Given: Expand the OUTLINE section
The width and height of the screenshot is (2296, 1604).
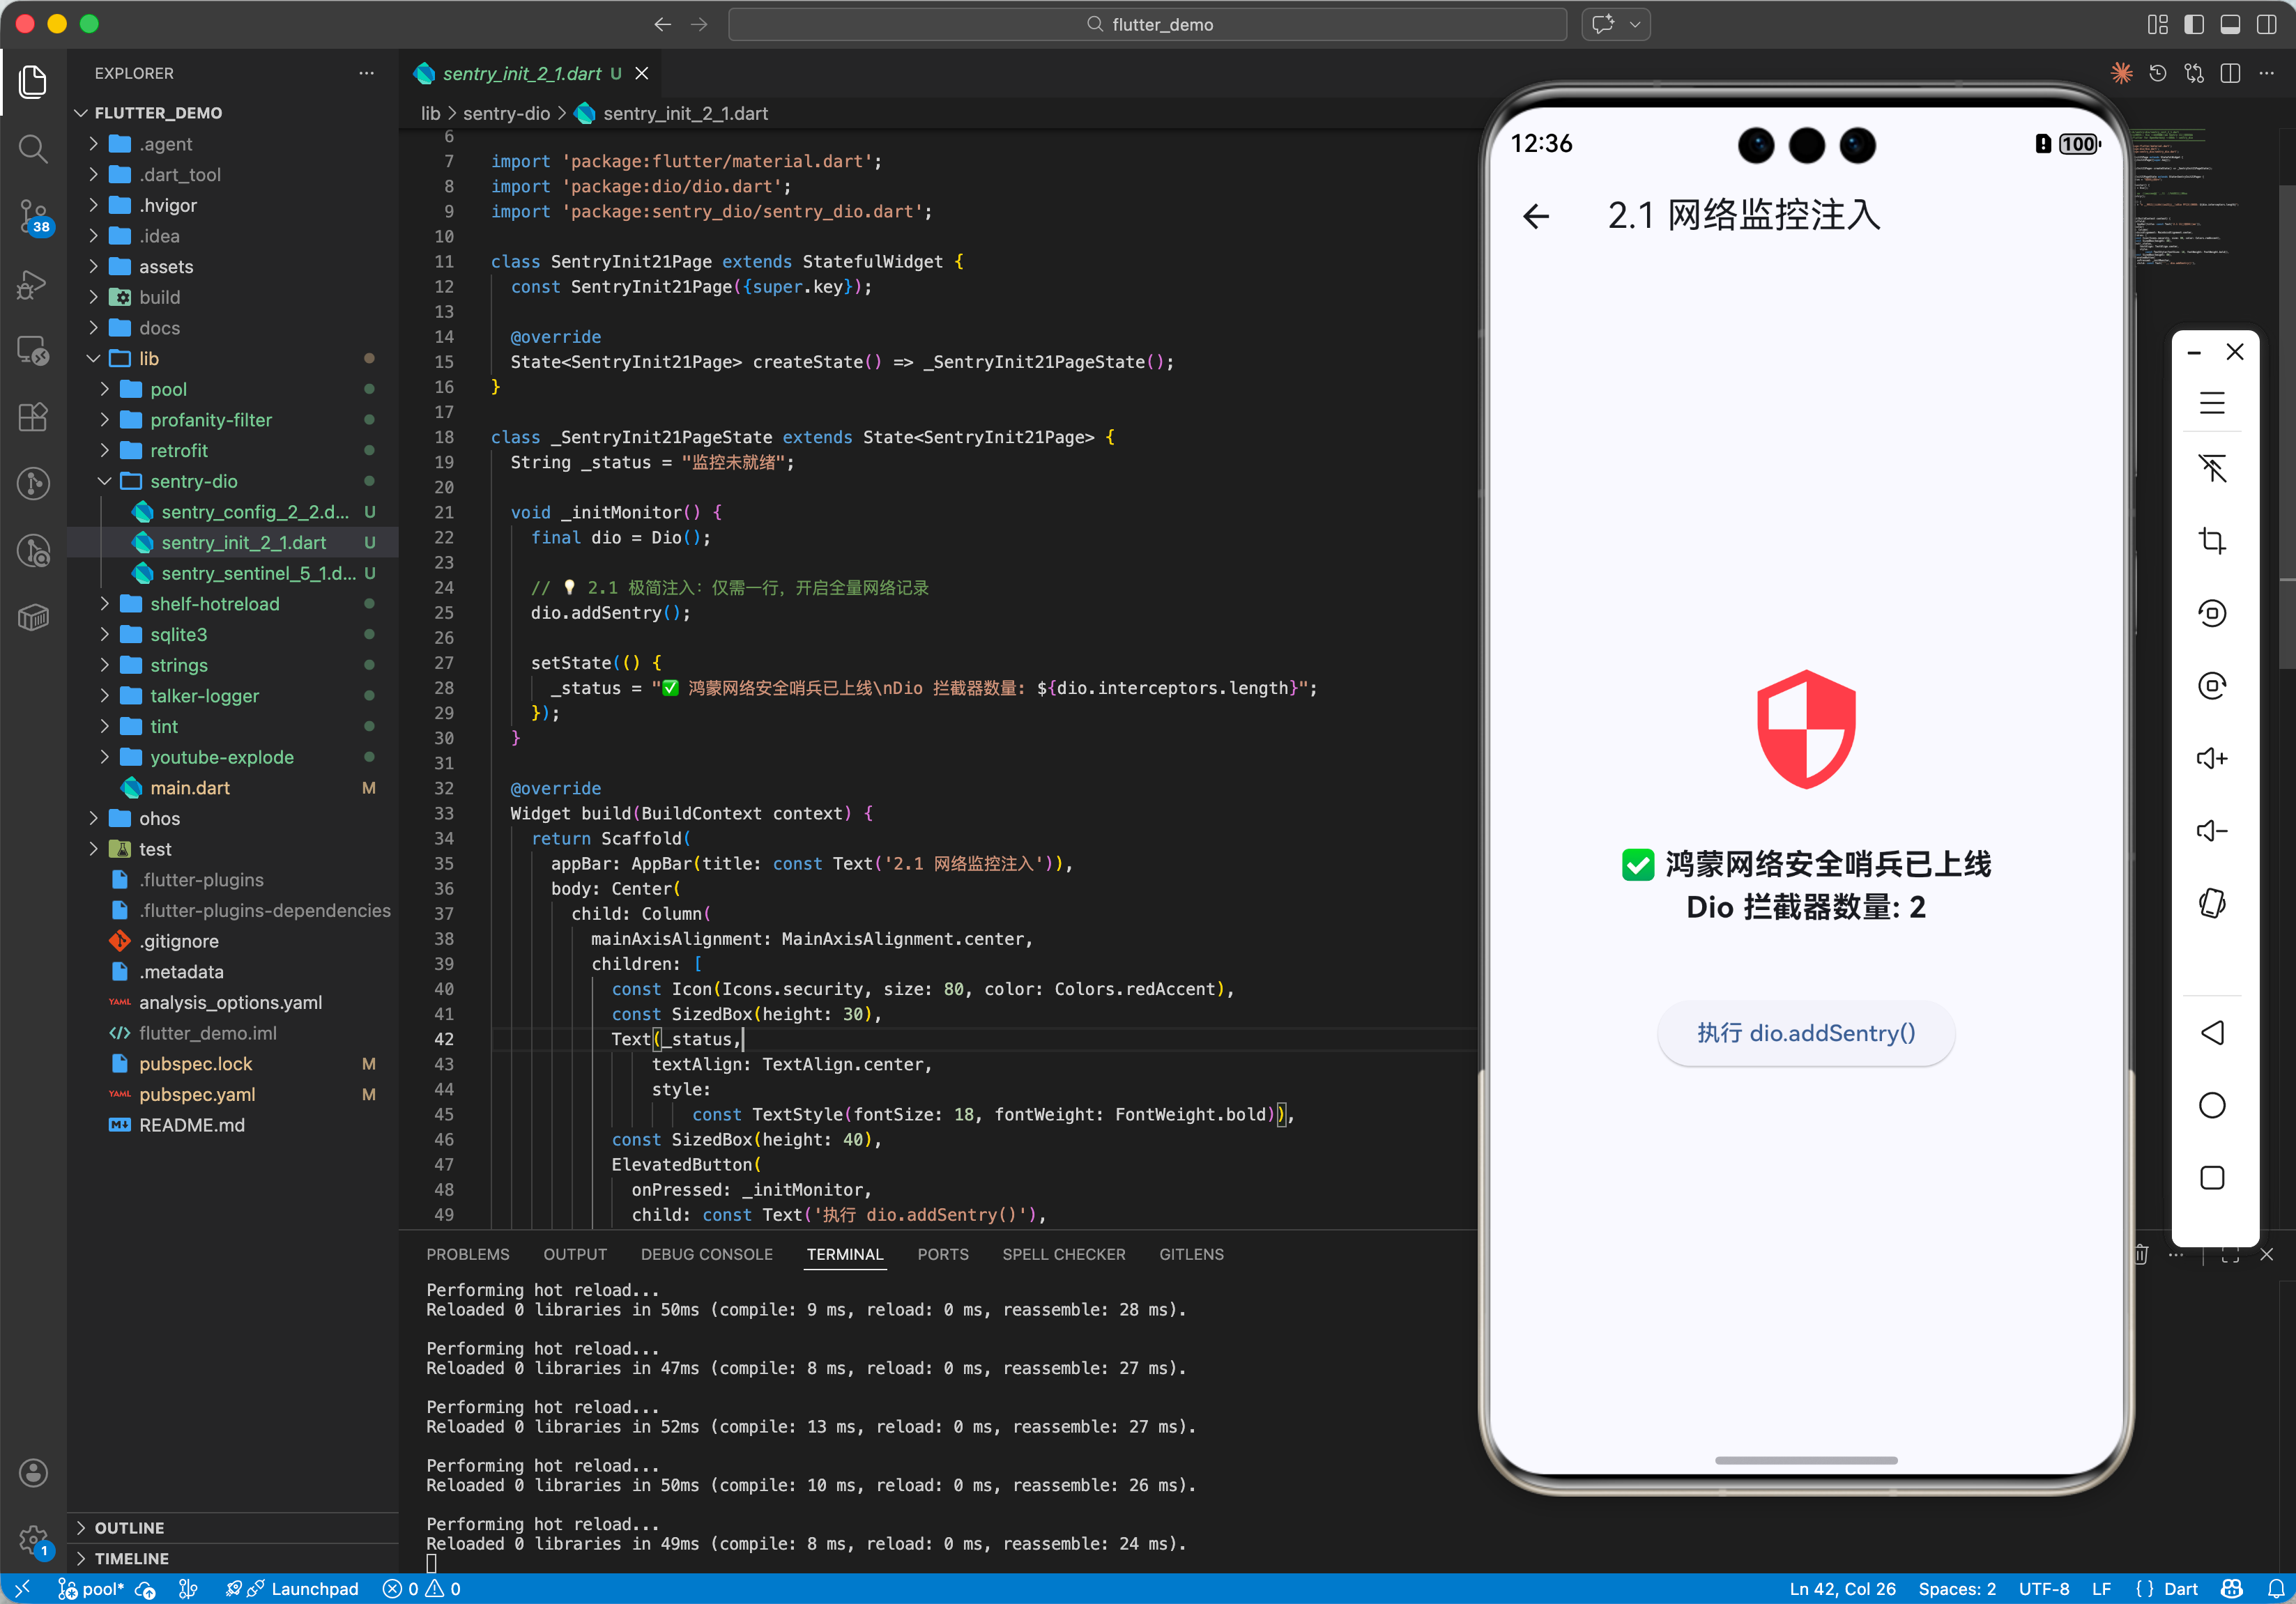Looking at the screenshot, I should tap(129, 1527).
